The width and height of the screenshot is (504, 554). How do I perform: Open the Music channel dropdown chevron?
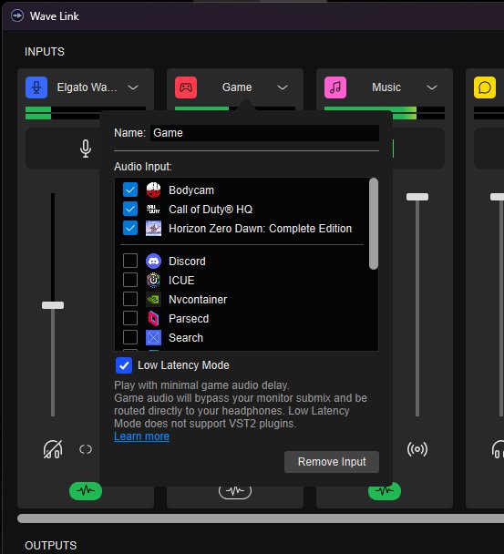[432, 87]
